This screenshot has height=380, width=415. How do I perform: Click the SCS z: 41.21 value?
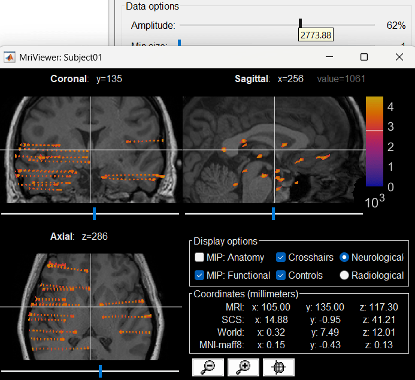pyautogui.click(x=379, y=319)
